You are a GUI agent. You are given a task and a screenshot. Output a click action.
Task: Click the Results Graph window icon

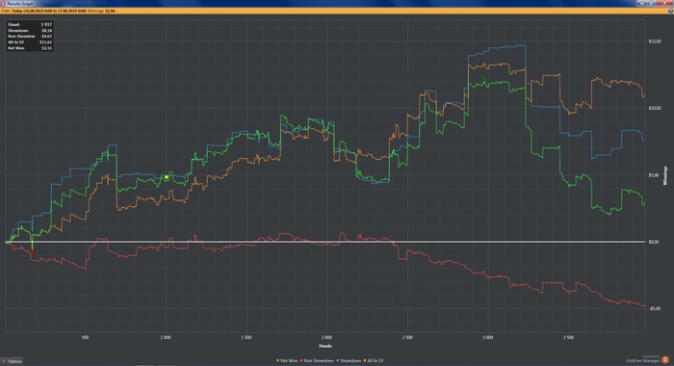tap(3, 4)
